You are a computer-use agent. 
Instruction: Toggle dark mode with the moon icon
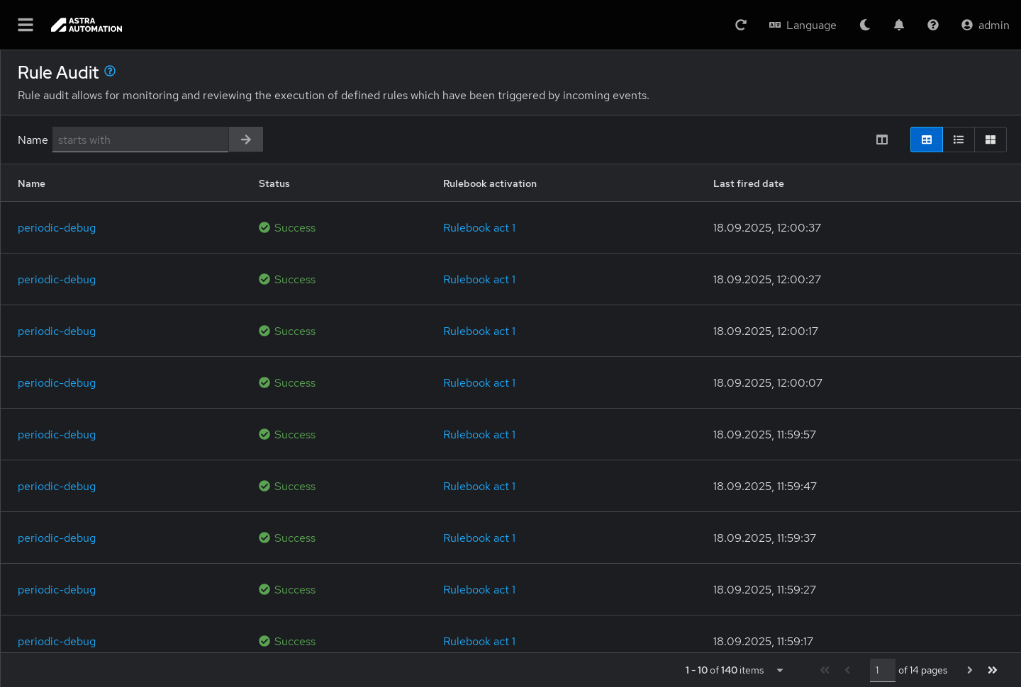click(865, 25)
